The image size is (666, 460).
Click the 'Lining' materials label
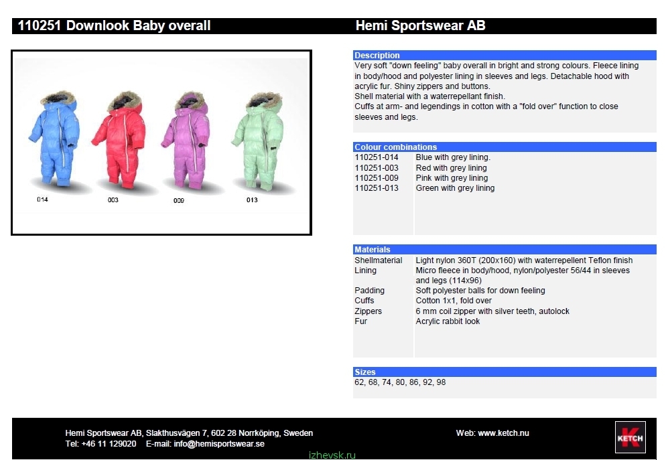[365, 271]
